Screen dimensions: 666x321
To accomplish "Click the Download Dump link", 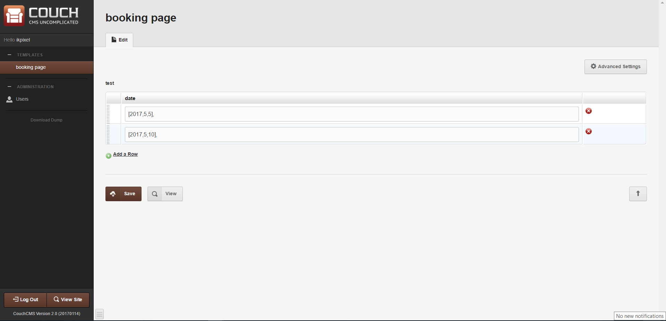I will click(x=46, y=120).
